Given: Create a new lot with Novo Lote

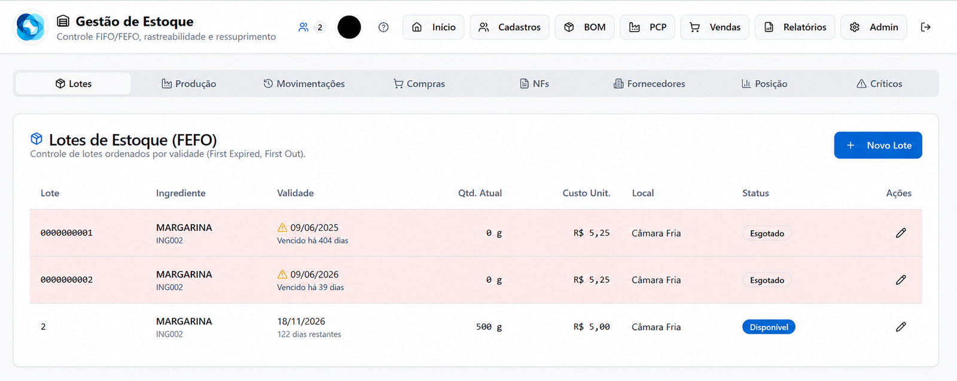Looking at the screenshot, I should (x=878, y=145).
